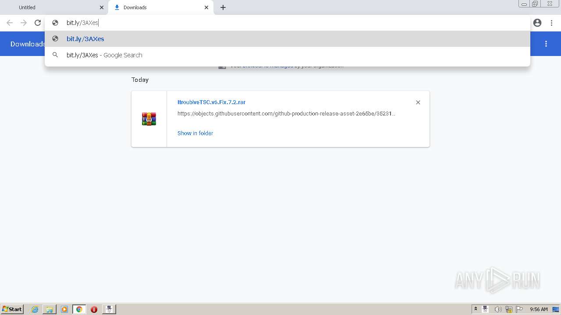The width and height of the screenshot is (561, 315).
Task: Show the downloaded rar file in folder
Action: (195, 133)
